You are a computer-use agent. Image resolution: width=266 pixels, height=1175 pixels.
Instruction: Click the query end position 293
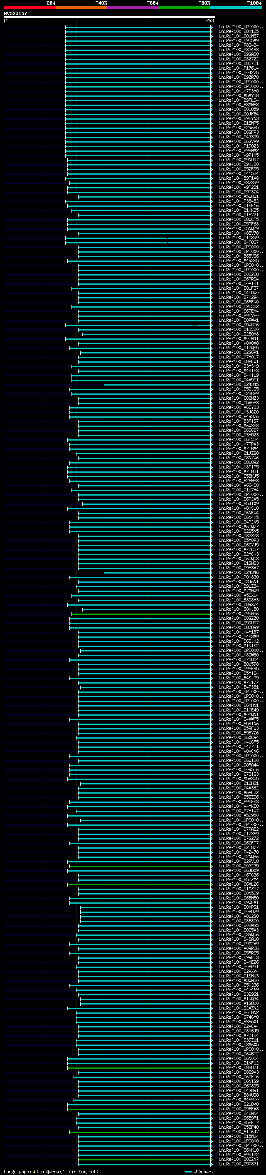click(210, 20)
